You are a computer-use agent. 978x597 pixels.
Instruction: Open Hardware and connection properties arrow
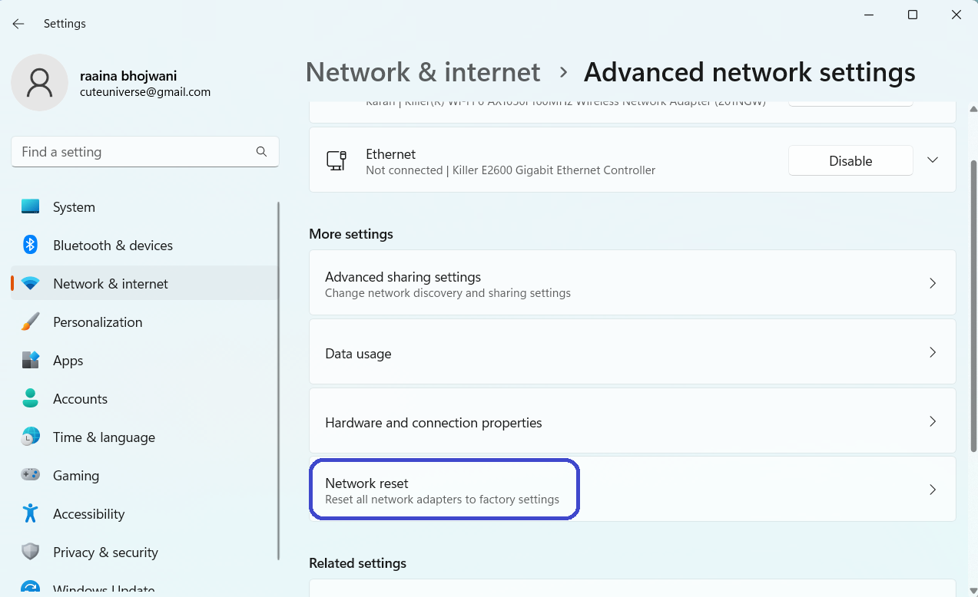click(x=933, y=422)
